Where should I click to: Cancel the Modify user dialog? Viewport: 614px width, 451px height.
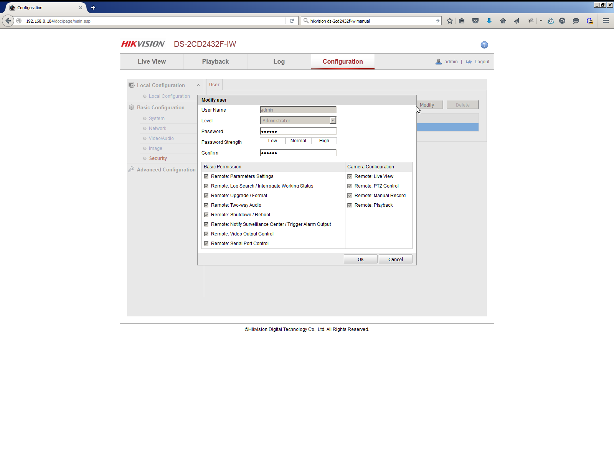click(396, 259)
